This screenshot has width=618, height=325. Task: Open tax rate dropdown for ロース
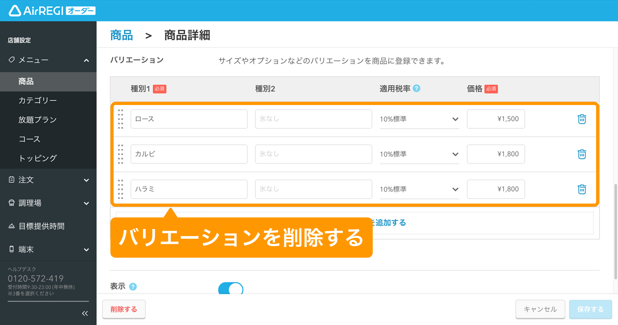click(419, 119)
